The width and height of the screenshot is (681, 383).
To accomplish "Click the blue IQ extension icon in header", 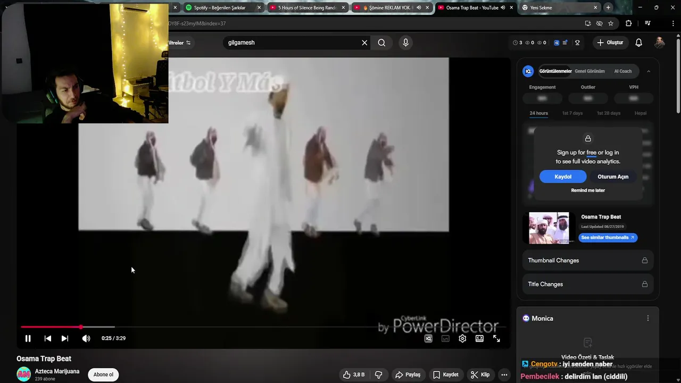I will 557,43.
